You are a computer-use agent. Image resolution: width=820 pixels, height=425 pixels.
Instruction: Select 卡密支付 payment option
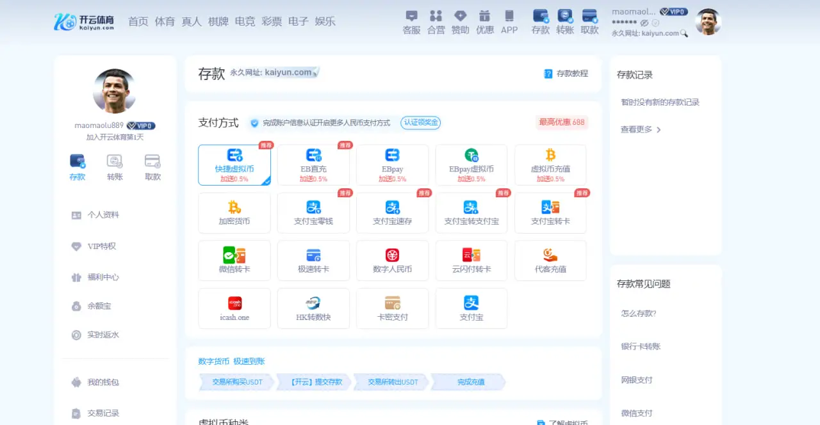[392, 309]
